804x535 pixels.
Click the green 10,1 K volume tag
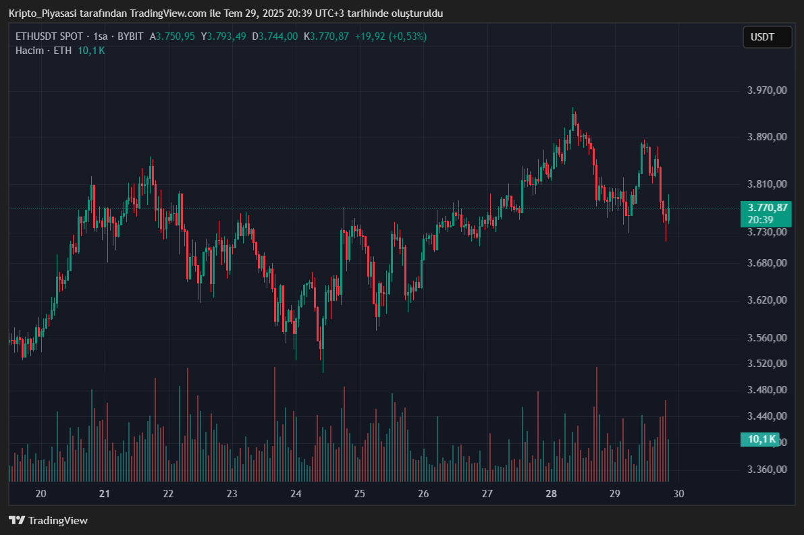click(760, 439)
